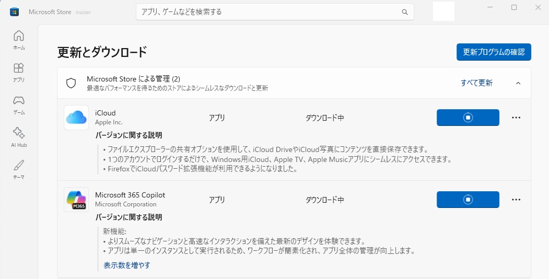
Task: Click the shield icon beside Microsoft Store による管理
Action: tap(71, 83)
